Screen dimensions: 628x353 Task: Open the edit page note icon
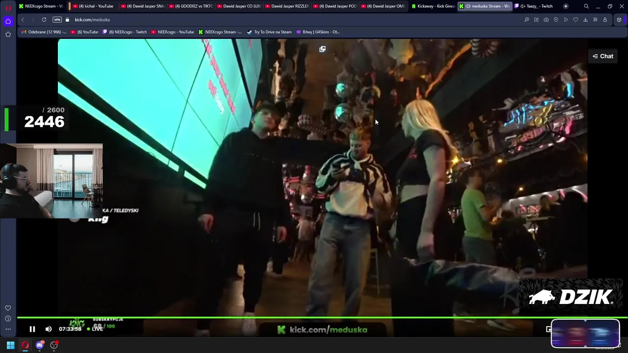(x=536, y=20)
